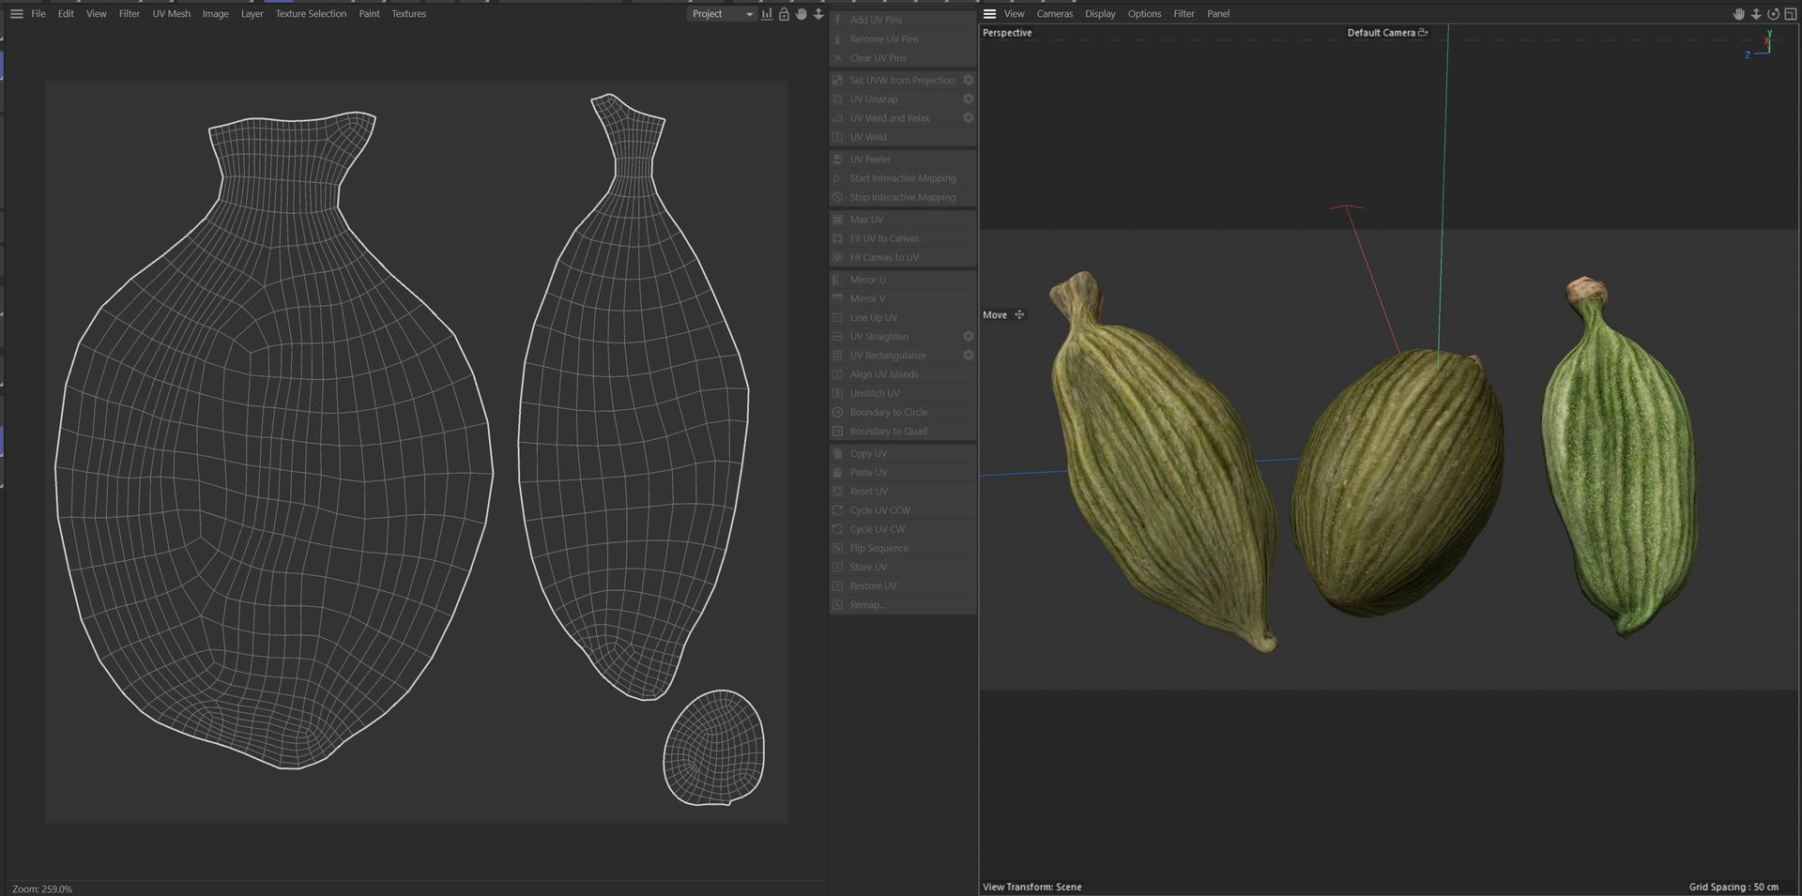Viewport: 1802px width, 896px height.
Task: Open the Texture Selection menu
Action: 311,14
